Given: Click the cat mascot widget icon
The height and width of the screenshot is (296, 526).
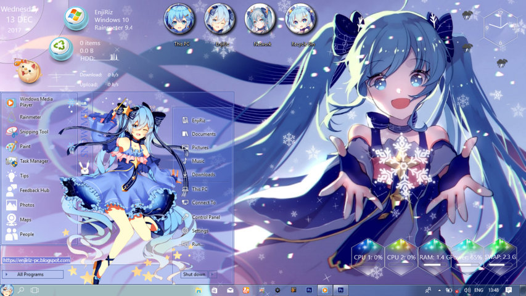Looking at the screenshot, I should click(x=29, y=71).
